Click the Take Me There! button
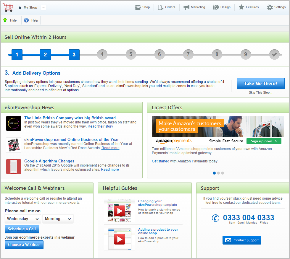This screenshot has height=259, width=290. 261,84
